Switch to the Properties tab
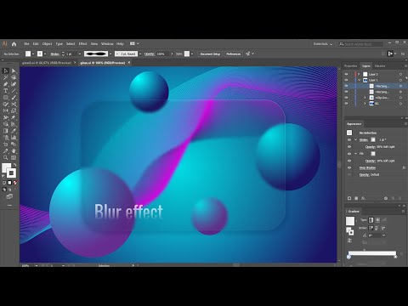This screenshot has height=306, width=408. click(351, 66)
